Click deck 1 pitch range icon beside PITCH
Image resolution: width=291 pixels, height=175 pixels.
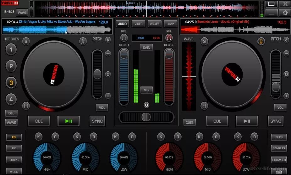point(108,39)
